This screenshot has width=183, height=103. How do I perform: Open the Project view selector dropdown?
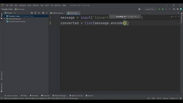(x=10, y=13)
